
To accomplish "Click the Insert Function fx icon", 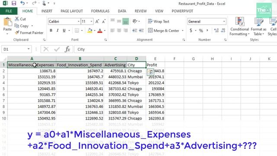I will [68, 49].
